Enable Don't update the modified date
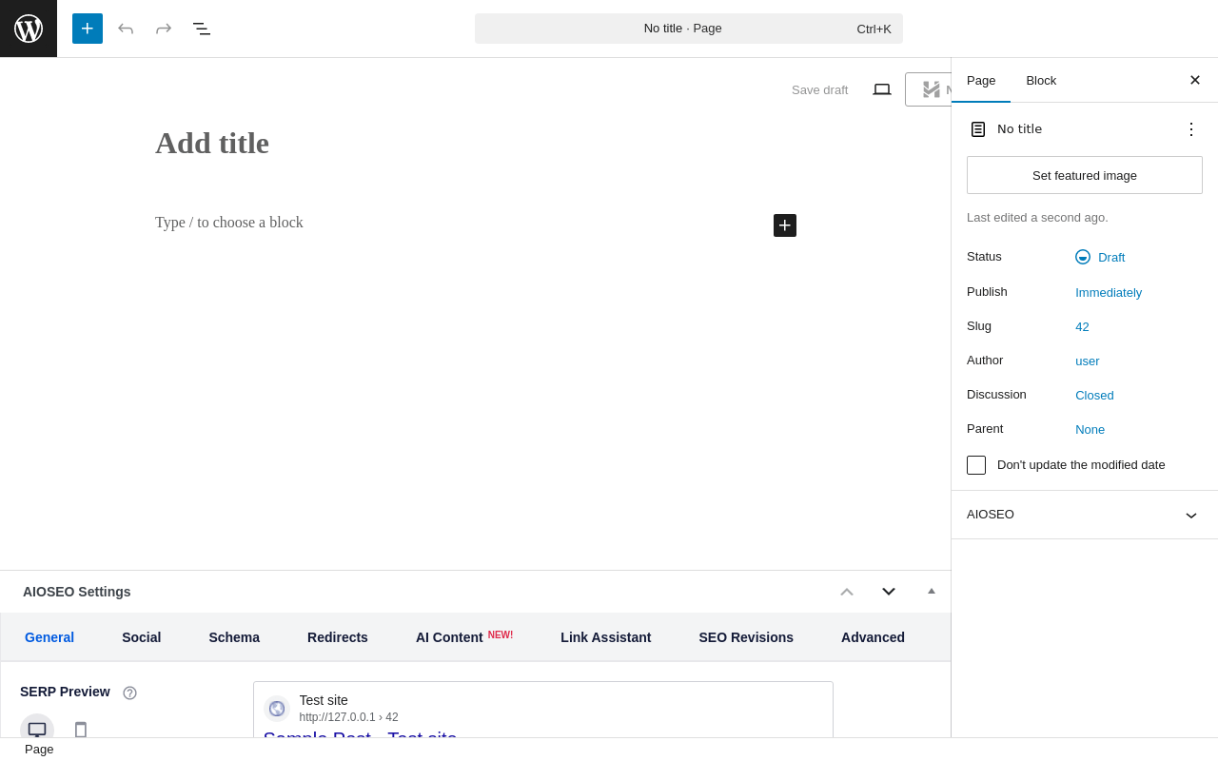This screenshot has height=761, width=1218. point(976,465)
